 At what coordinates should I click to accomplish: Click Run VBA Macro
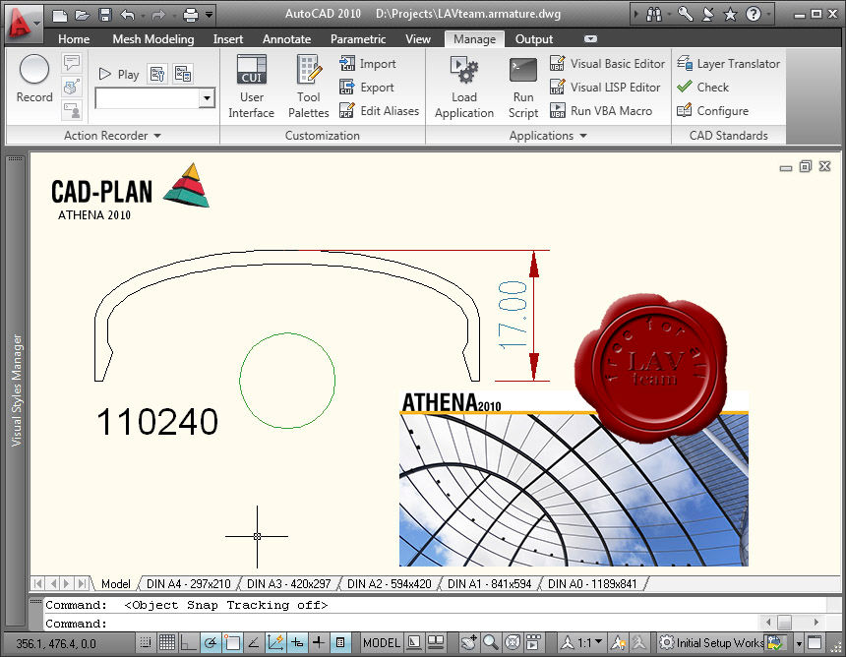(x=601, y=110)
